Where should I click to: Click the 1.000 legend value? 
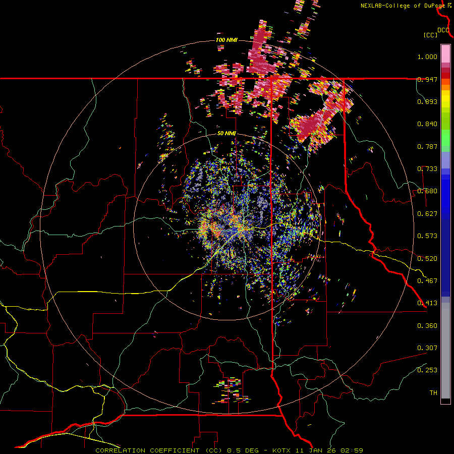pyautogui.click(x=427, y=56)
